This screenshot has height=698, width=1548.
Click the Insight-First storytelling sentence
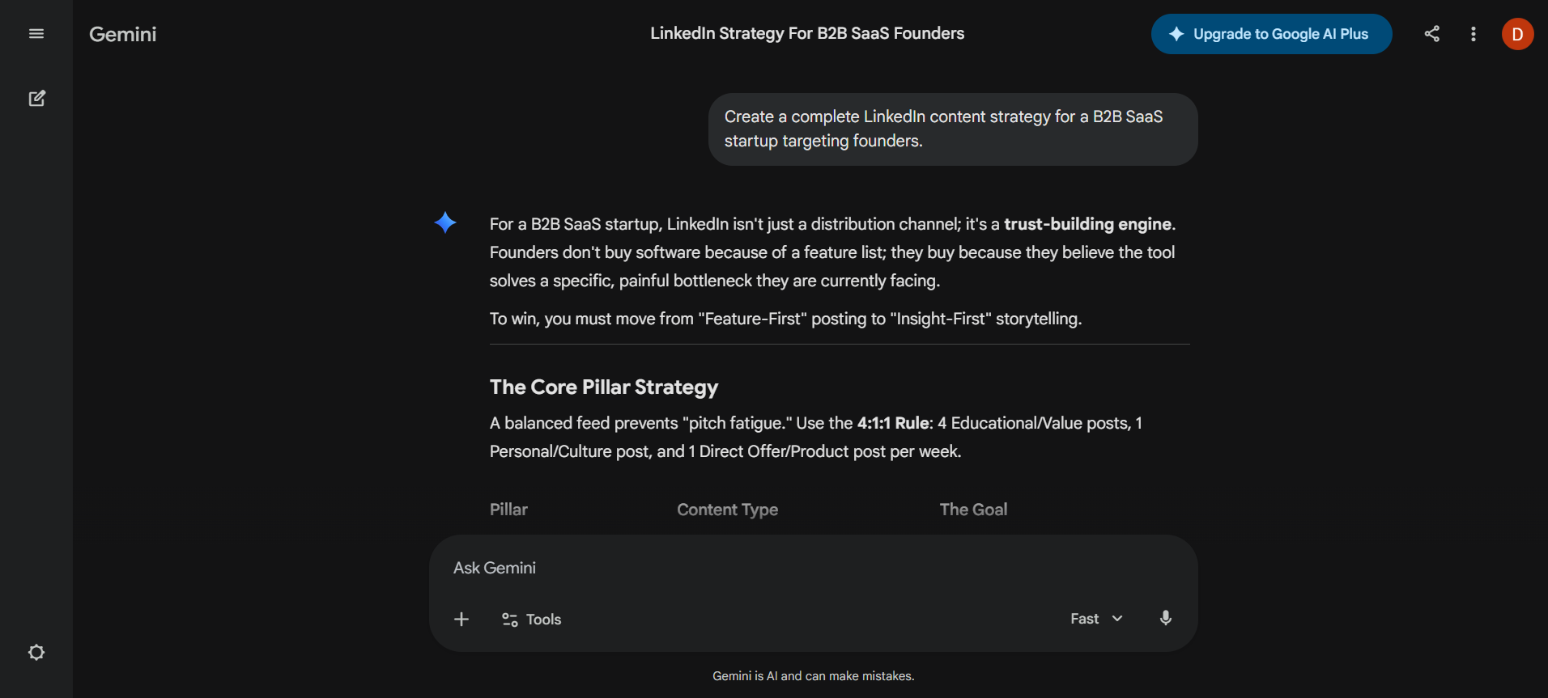pos(785,319)
